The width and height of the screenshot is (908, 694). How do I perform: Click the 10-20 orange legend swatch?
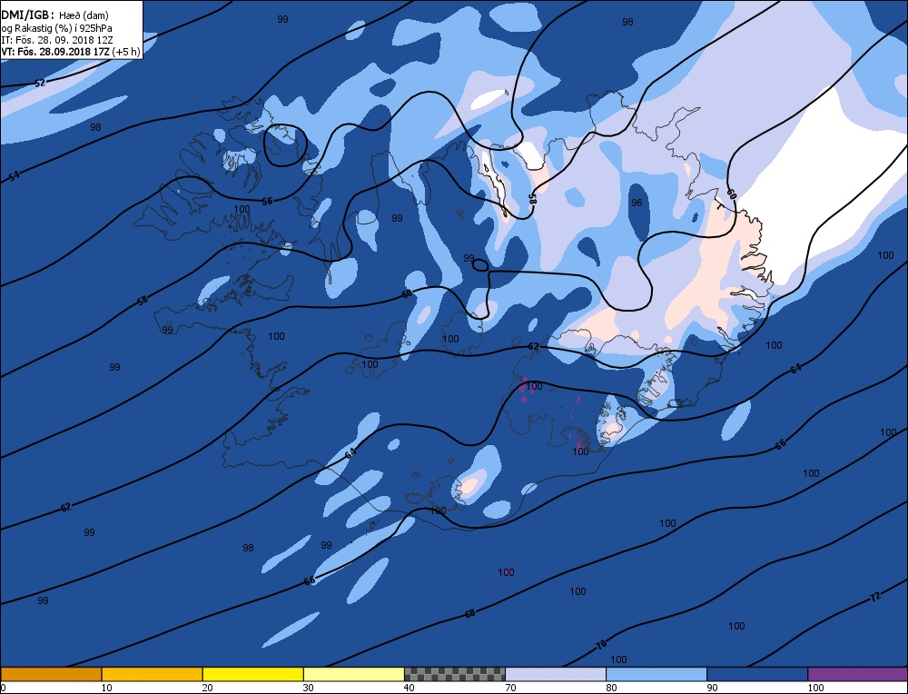(x=152, y=674)
